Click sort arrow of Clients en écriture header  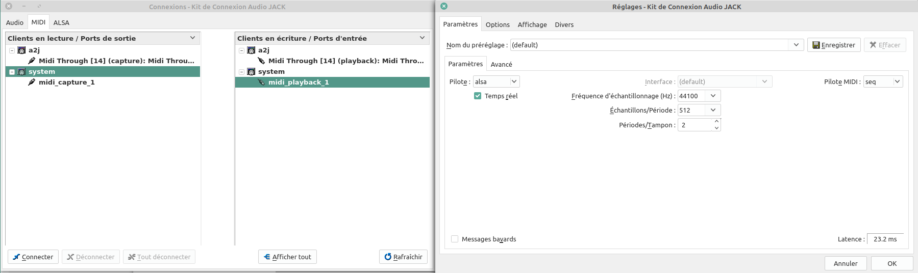click(x=422, y=38)
